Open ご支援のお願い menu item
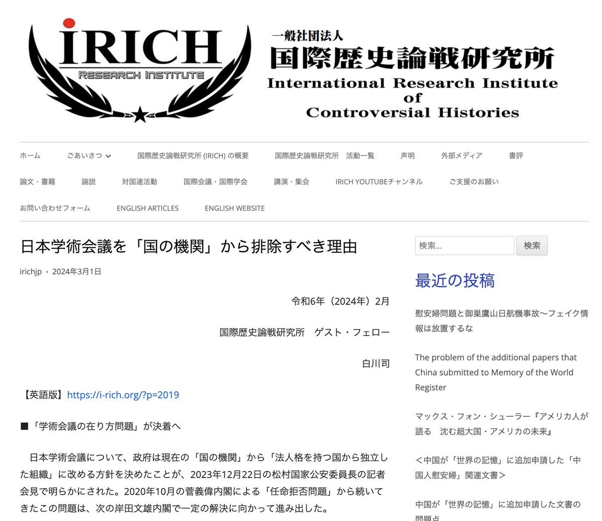The height and width of the screenshot is (521, 602). tap(474, 182)
